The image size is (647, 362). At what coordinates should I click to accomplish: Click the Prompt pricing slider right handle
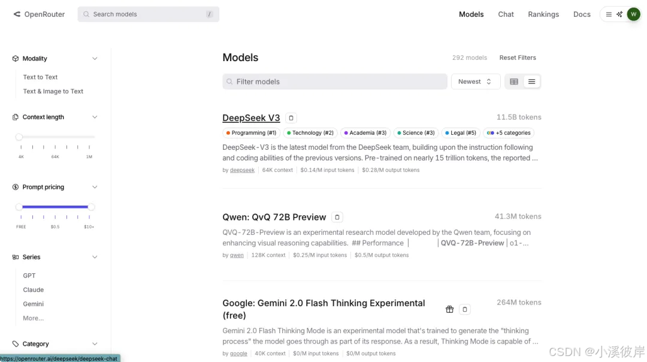[x=91, y=207]
